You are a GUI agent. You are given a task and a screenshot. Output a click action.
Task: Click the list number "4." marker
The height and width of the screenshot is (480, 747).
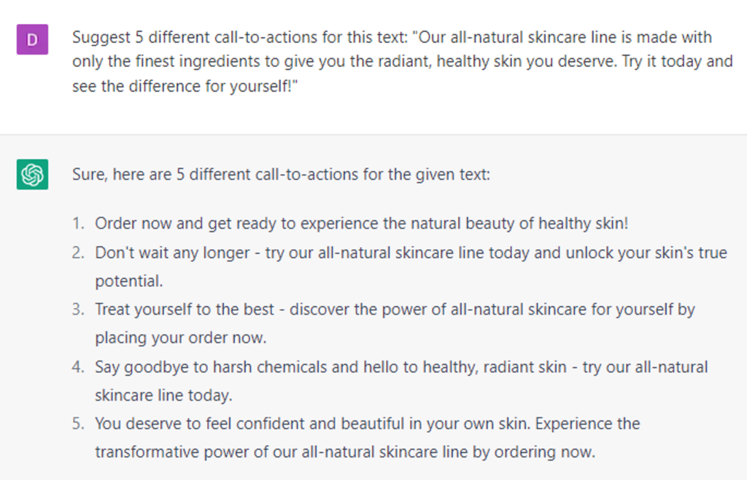pos(78,366)
